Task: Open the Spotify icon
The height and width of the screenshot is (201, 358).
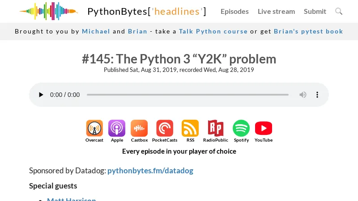Action: pos(241,129)
